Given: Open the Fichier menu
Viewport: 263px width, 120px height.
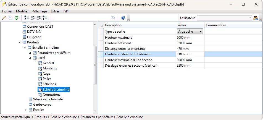Looking at the screenshot, I should (7, 11).
